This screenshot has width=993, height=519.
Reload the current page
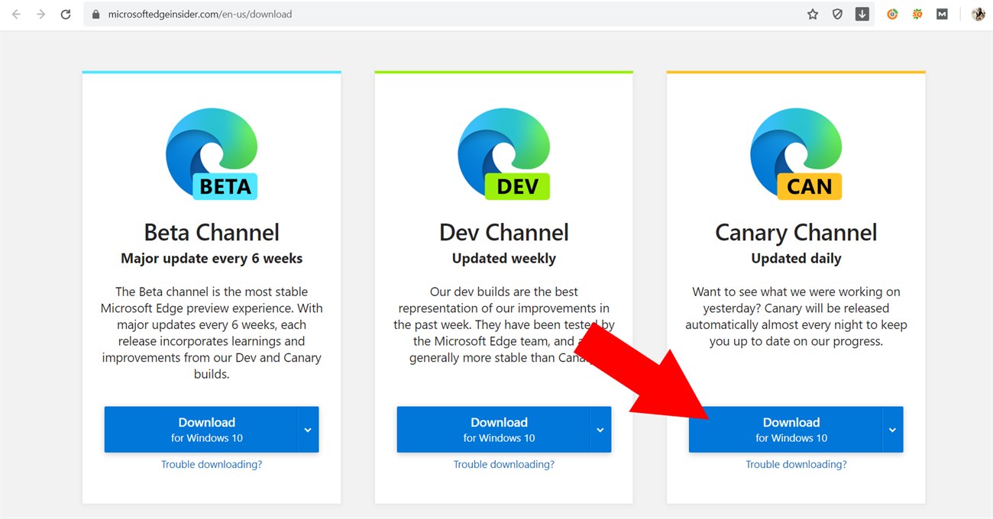click(x=66, y=14)
